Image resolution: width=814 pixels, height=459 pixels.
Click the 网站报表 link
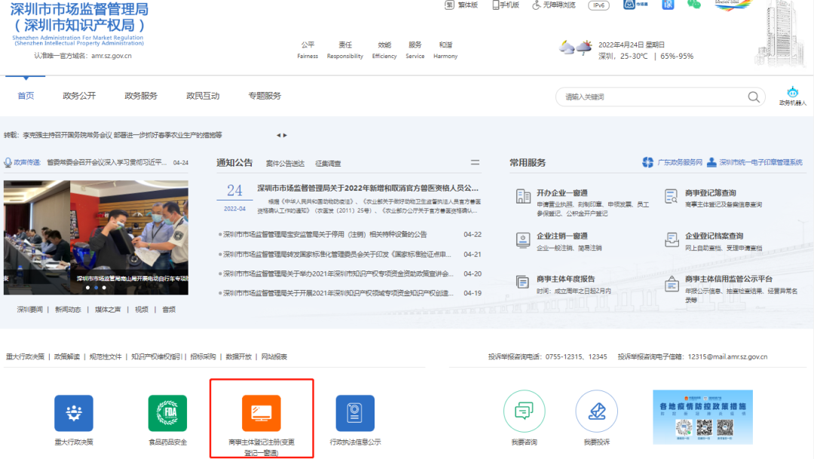tap(274, 356)
